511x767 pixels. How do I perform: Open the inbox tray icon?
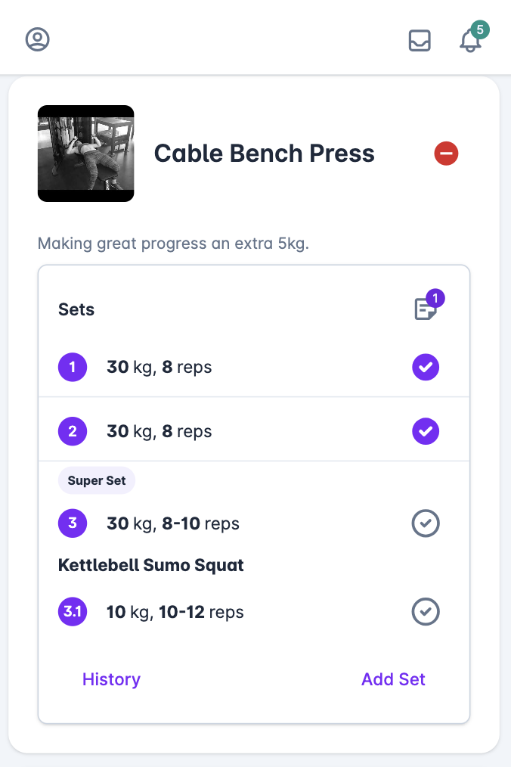point(420,41)
